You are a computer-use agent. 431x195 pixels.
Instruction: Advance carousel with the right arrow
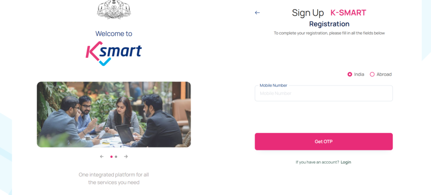[126, 157]
